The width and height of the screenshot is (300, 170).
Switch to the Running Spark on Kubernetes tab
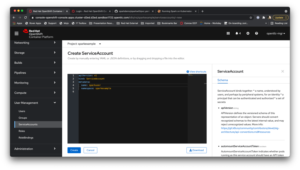pyautogui.click(x=175, y=11)
